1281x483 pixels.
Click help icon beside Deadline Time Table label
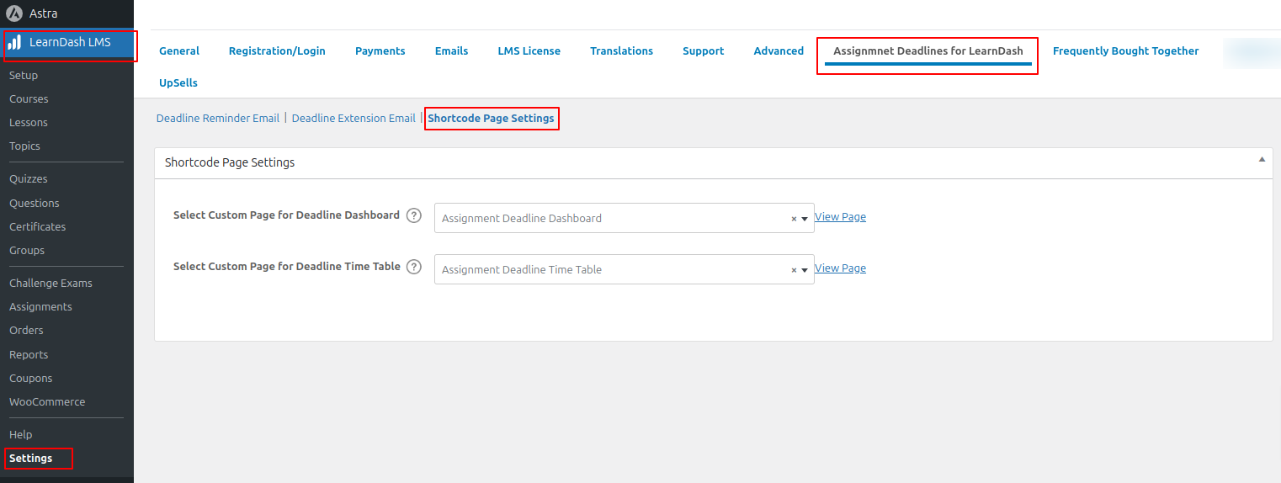tap(413, 267)
